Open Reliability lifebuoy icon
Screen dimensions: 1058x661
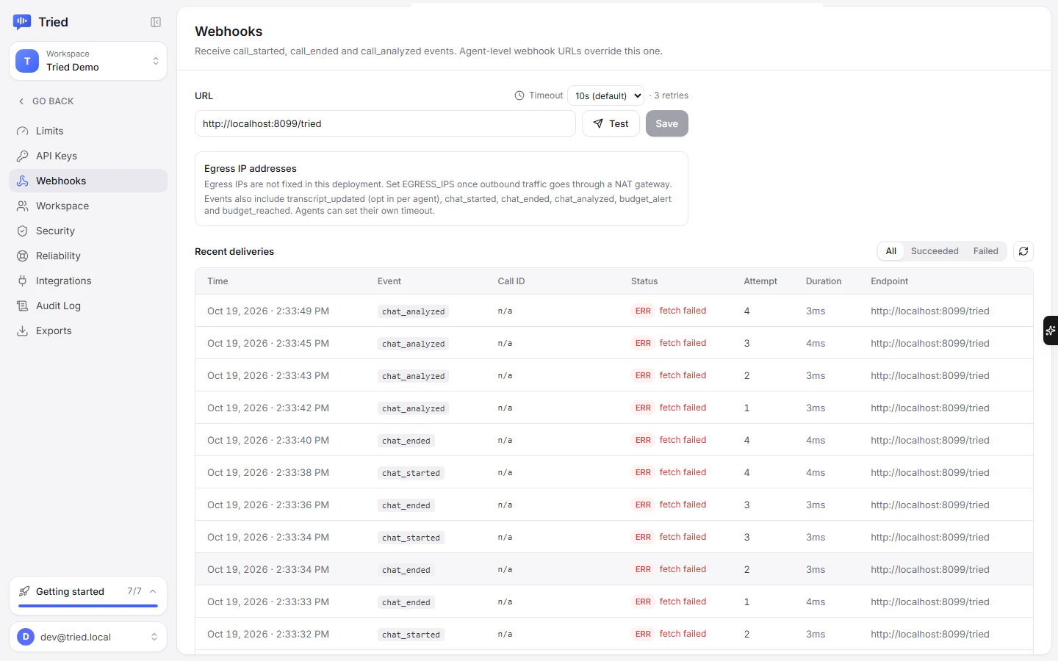coord(23,256)
